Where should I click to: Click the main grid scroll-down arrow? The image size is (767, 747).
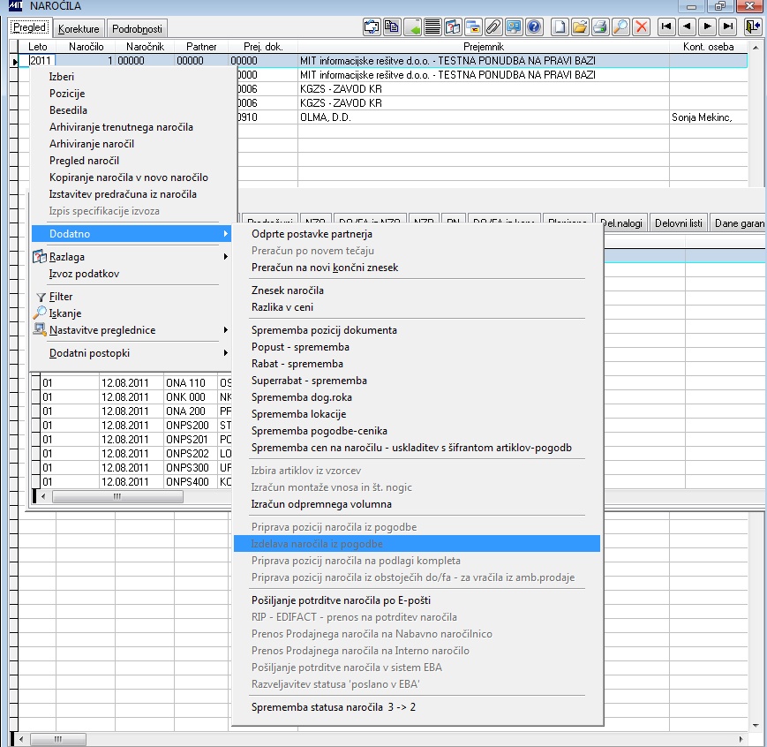pyautogui.click(x=756, y=725)
